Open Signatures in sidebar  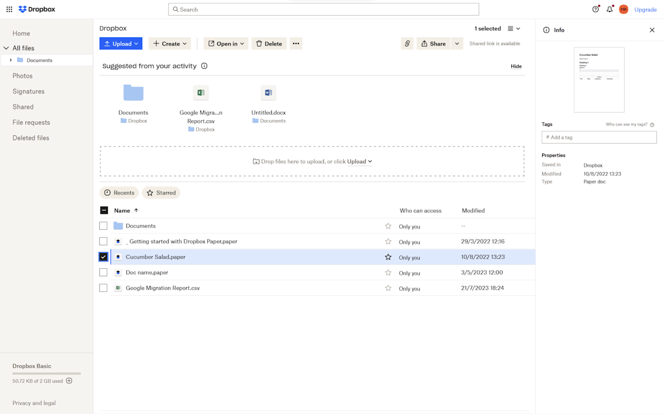pyautogui.click(x=28, y=91)
